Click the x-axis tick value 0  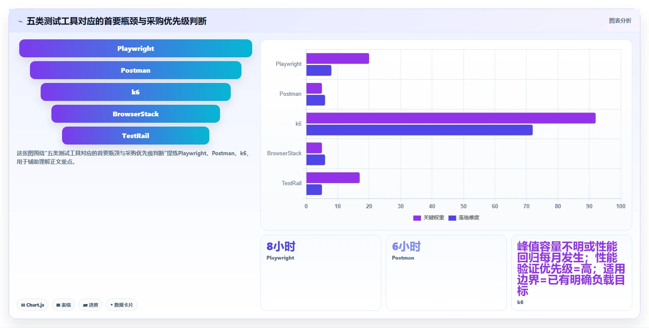click(306, 207)
